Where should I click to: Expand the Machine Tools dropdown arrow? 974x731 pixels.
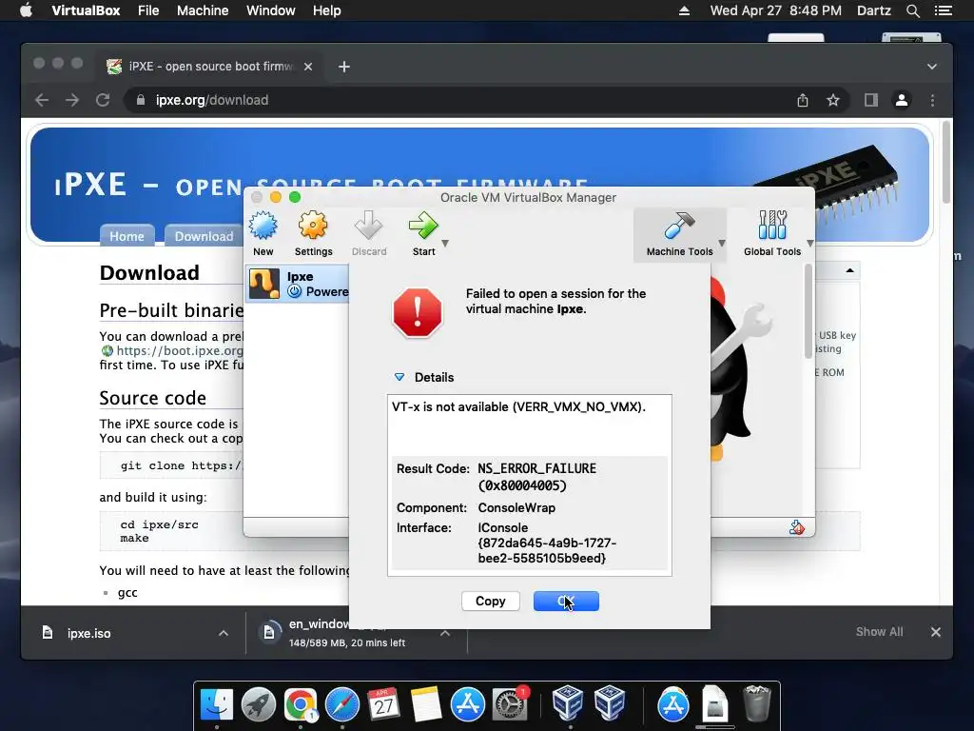(722, 244)
